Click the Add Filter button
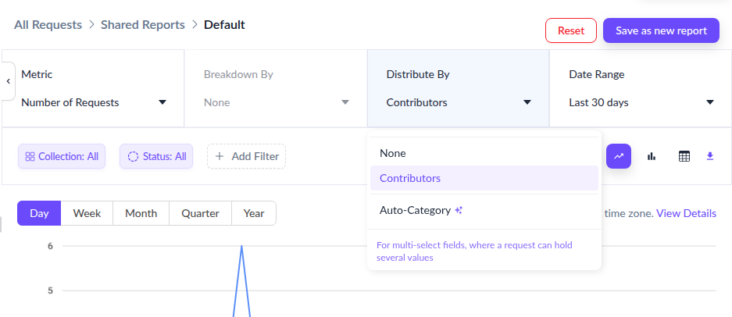This screenshot has height=317, width=732. pyautogui.click(x=247, y=156)
